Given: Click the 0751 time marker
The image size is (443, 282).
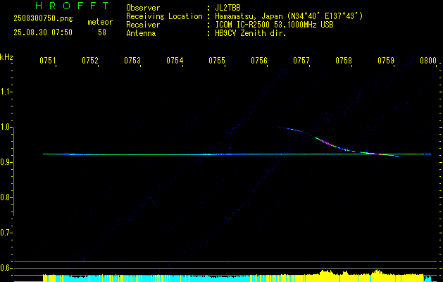Looking at the screenshot, I should coord(47,61).
